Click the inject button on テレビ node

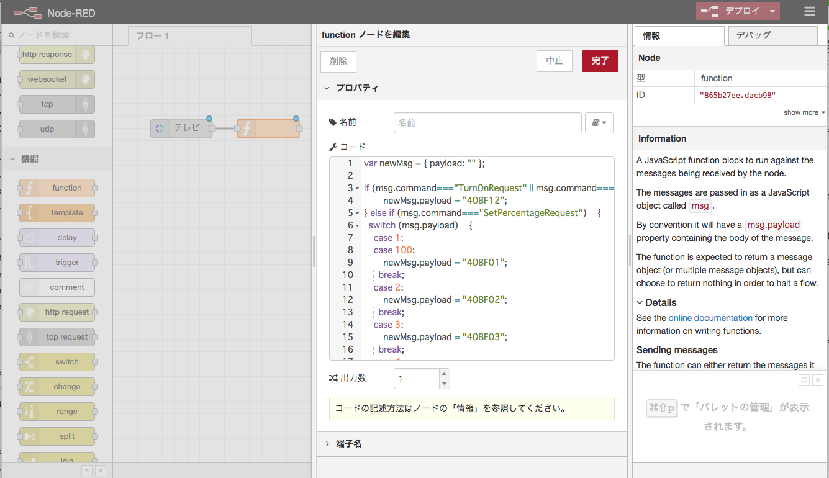pos(159,129)
